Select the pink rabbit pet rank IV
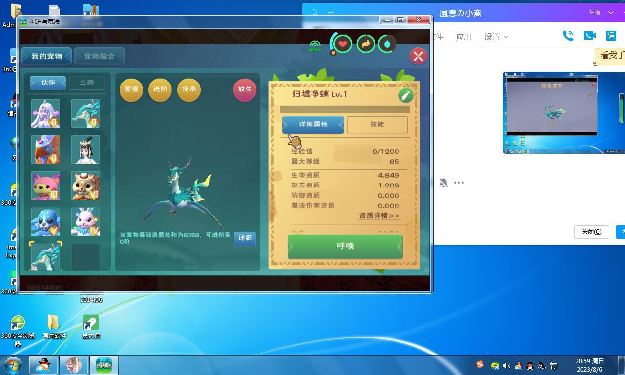The width and height of the screenshot is (625, 375). tap(85, 222)
